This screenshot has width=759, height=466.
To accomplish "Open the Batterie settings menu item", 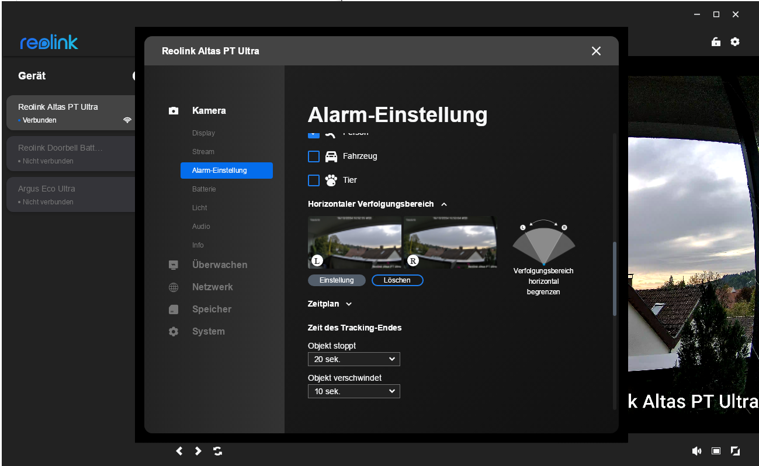I will (x=204, y=189).
